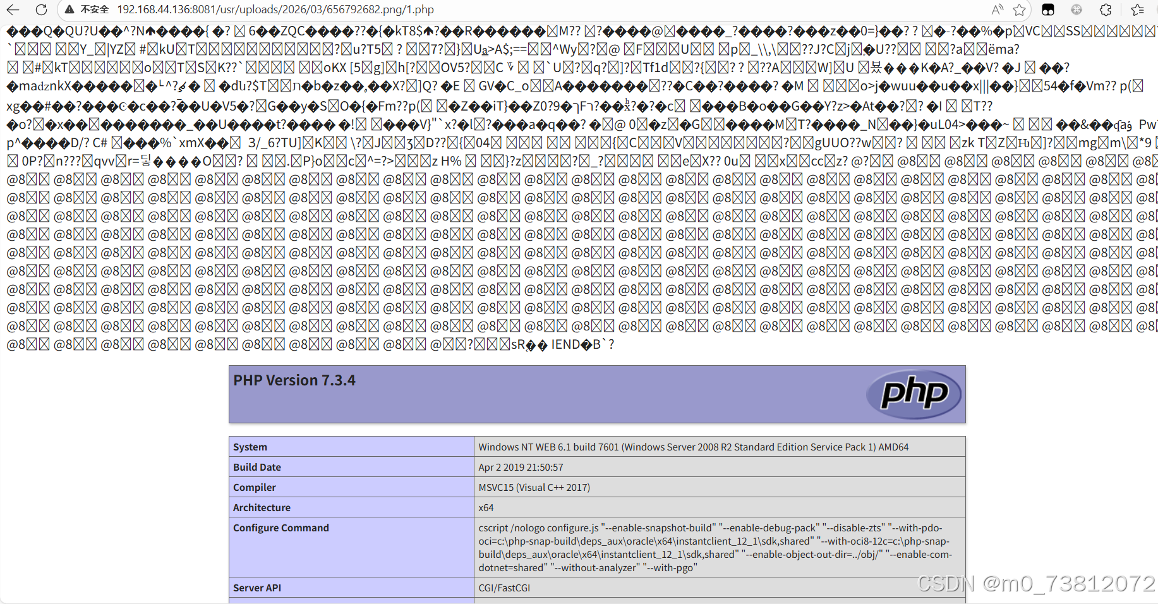Click the Compiler row label
This screenshot has height=604, width=1158.
pos(255,487)
